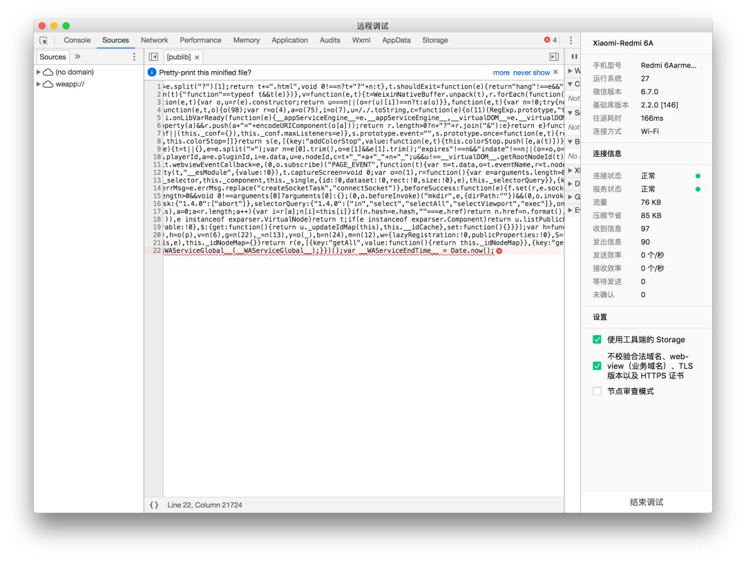Open the Sources pane more-options menu

pyautogui.click(x=134, y=57)
